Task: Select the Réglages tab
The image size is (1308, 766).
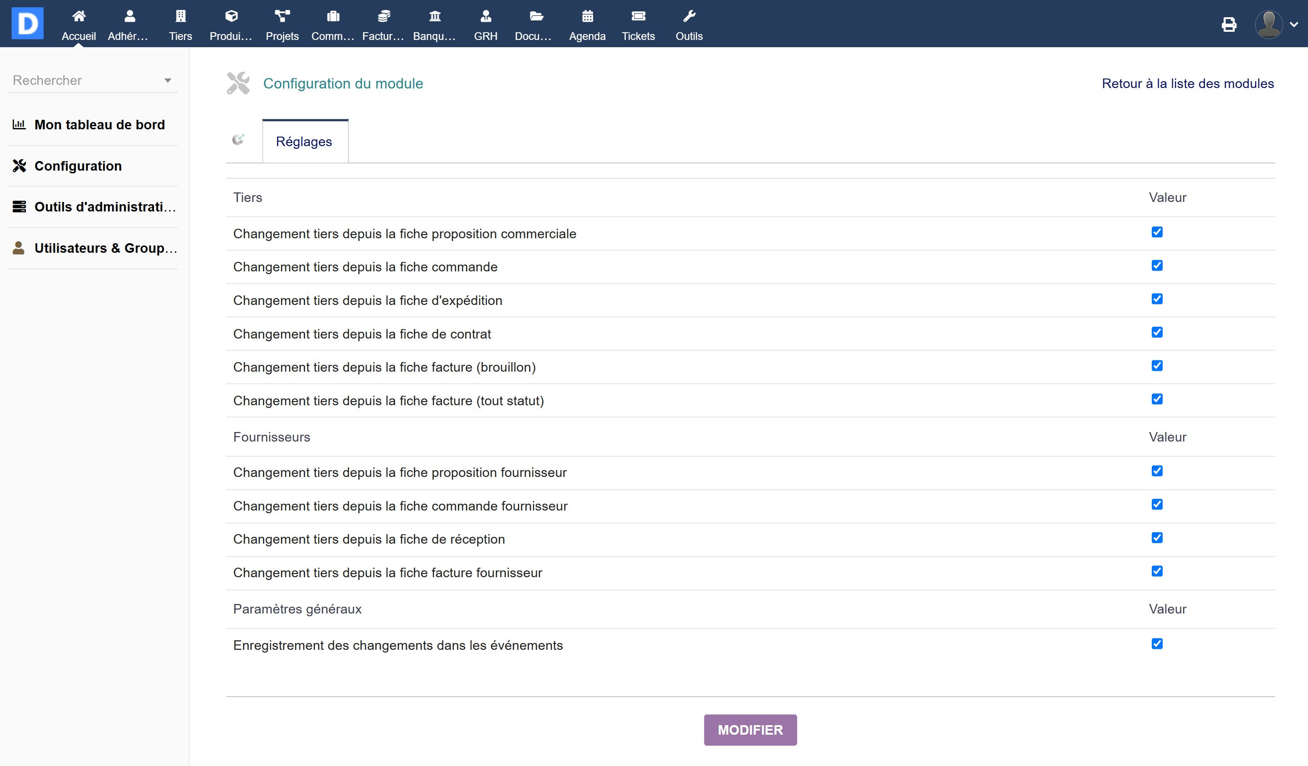Action: pos(304,142)
